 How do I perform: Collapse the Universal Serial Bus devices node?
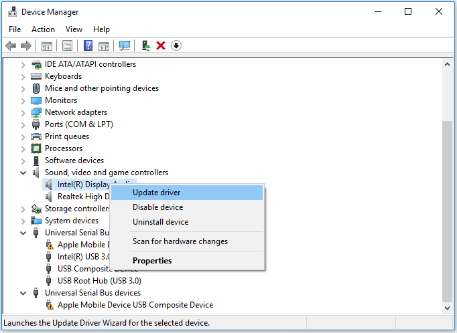click(x=23, y=293)
